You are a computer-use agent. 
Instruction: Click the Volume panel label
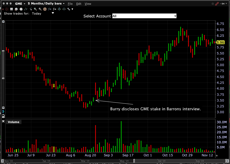click(x=14, y=122)
